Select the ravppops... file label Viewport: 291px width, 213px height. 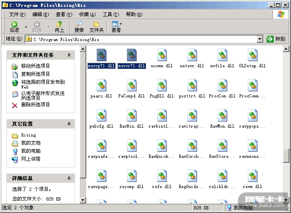click(x=252, y=126)
